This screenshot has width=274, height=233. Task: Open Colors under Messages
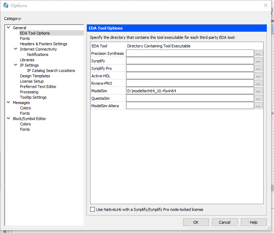[25, 108]
